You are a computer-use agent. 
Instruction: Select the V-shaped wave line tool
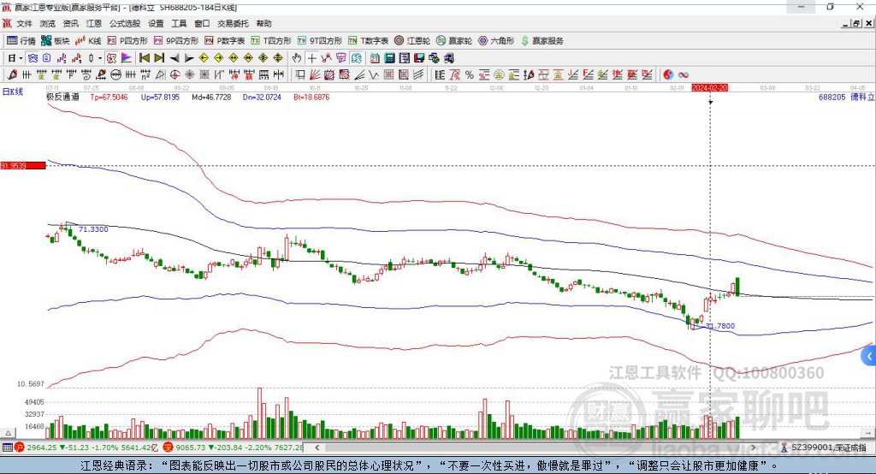coord(373,74)
